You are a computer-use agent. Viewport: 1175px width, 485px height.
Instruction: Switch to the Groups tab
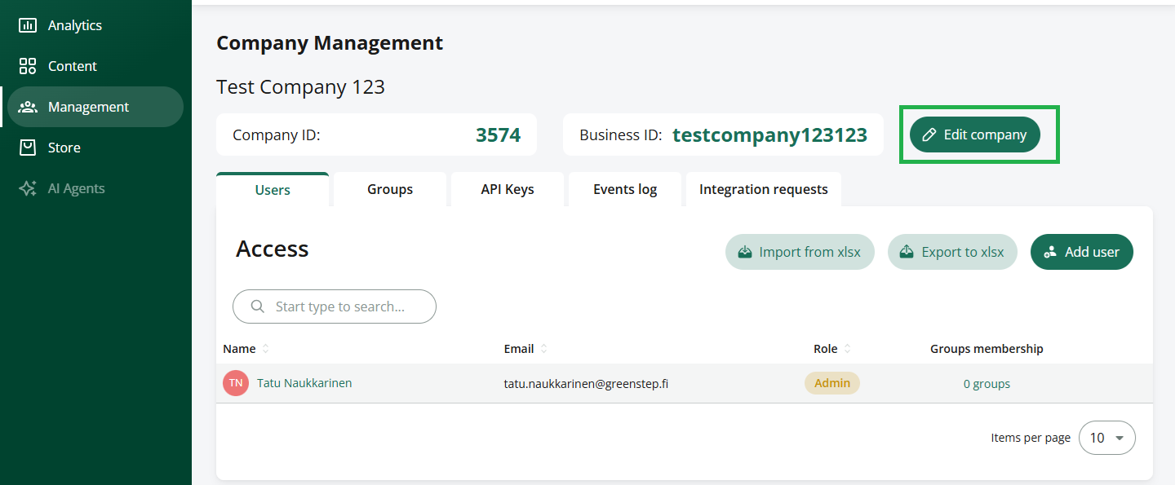390,189
